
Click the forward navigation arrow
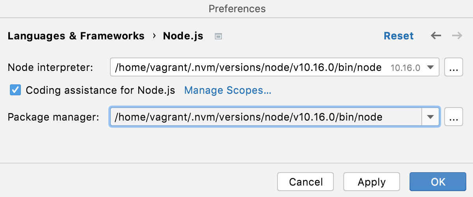(457, 36)
